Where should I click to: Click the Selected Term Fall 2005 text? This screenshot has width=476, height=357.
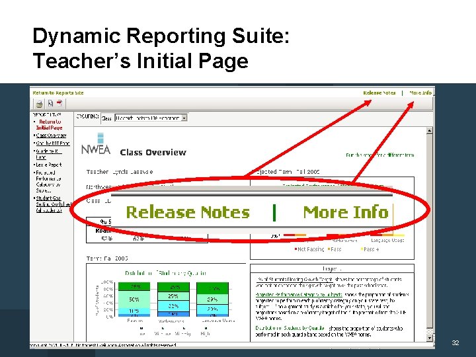point(288,172)
